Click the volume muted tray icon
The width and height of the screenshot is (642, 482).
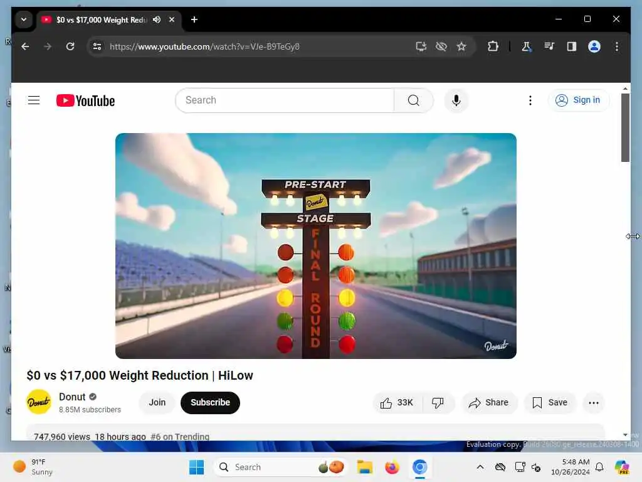pyautogui.click(x=536, y=467)
